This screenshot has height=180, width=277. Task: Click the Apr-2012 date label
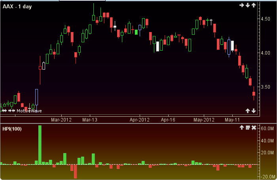140,120
